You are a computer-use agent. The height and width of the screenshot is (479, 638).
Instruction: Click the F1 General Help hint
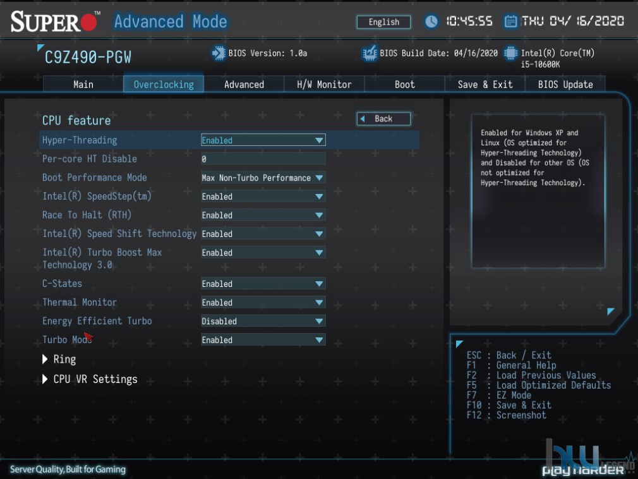pos(512,365)
